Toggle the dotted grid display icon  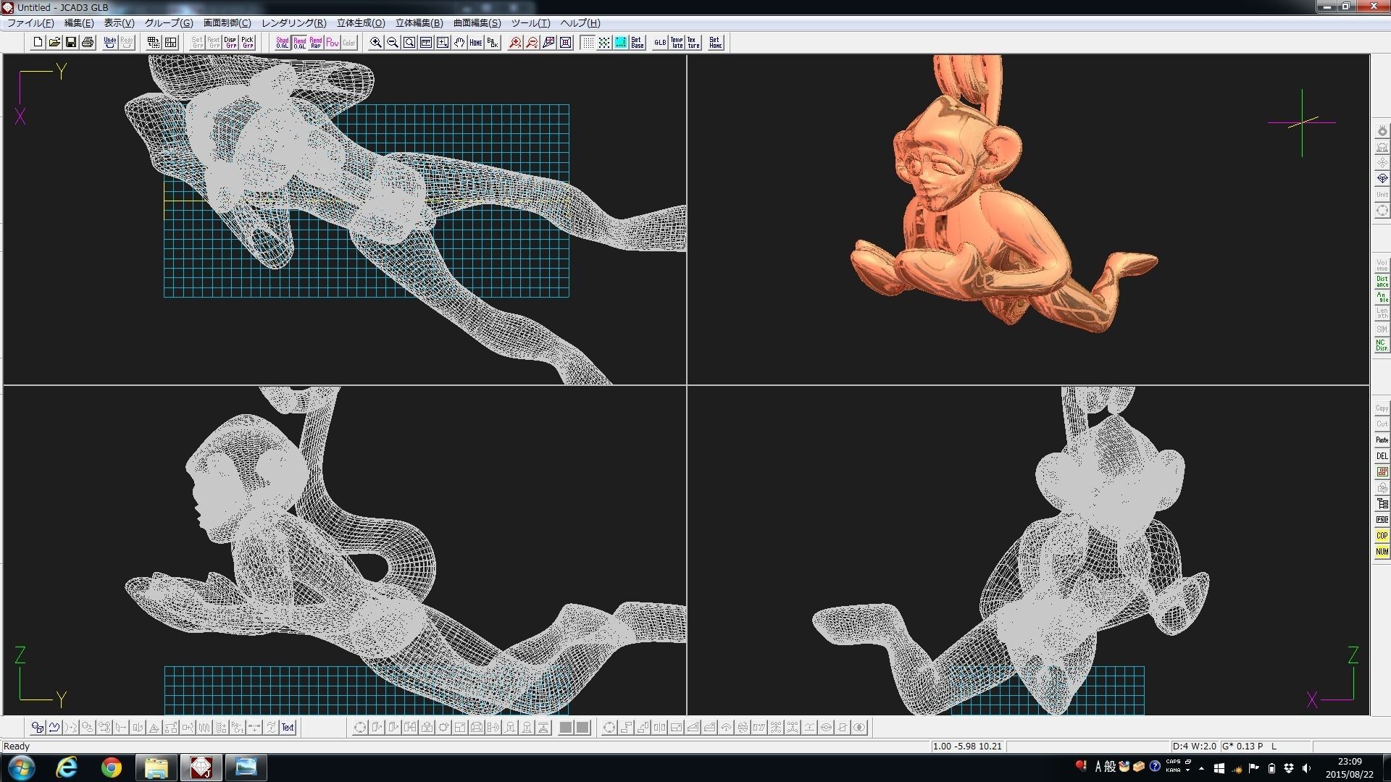pos(588,43)
